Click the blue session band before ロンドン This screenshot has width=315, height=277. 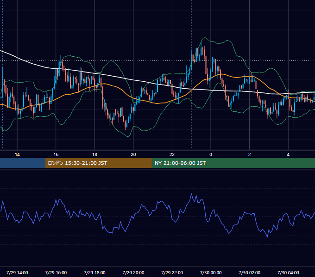(23, 163)
